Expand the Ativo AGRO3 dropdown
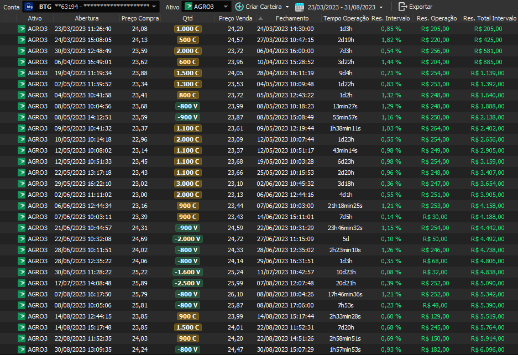This screenshot has width=518, height=355. (x=226, y=7)
